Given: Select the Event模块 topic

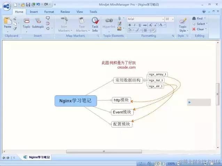Looking at the screenshot, I should (x=122, y=112).
